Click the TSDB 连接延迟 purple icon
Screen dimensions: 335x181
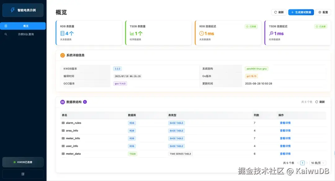271,33
